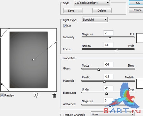143x116 pixels.
Task: Click the bottom-left light handle in preview
Action: coord(2,84)
